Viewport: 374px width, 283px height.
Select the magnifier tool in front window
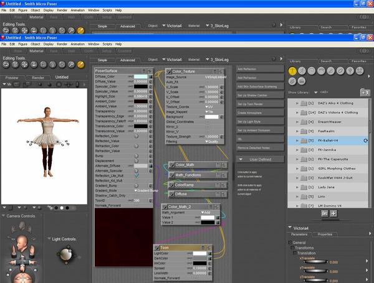71,65
